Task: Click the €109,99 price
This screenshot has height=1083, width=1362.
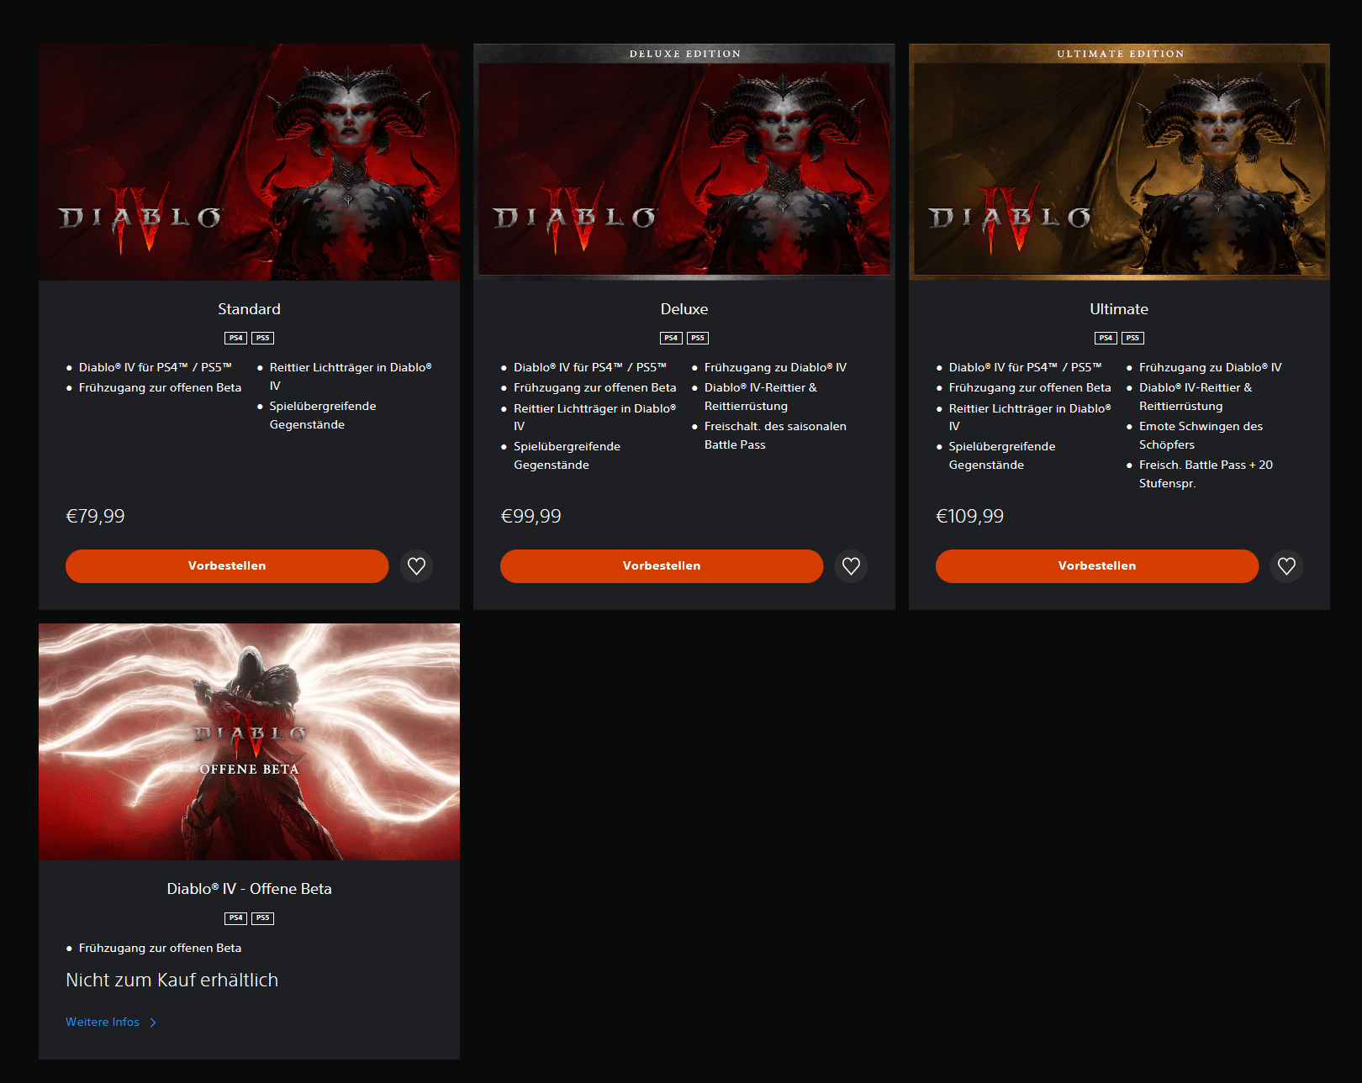Action: tap(969, 516)
